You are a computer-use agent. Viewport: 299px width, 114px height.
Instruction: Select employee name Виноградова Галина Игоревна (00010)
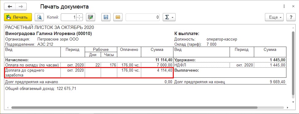point(49,34)
